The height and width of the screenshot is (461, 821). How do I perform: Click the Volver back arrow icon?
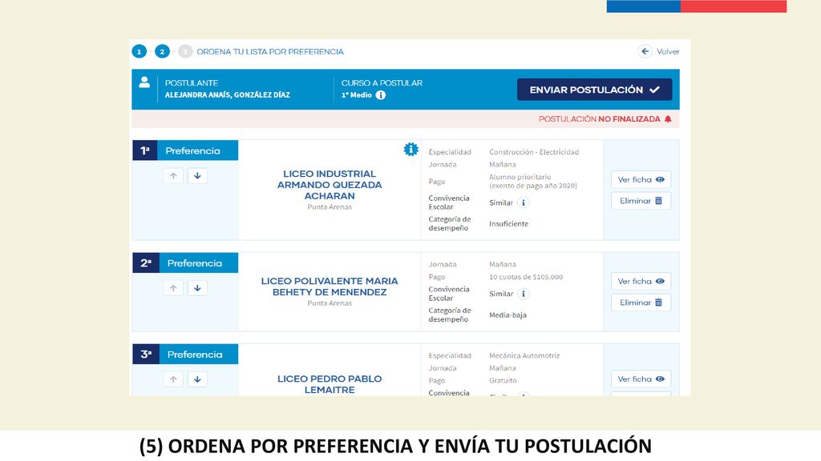[645, 51]
